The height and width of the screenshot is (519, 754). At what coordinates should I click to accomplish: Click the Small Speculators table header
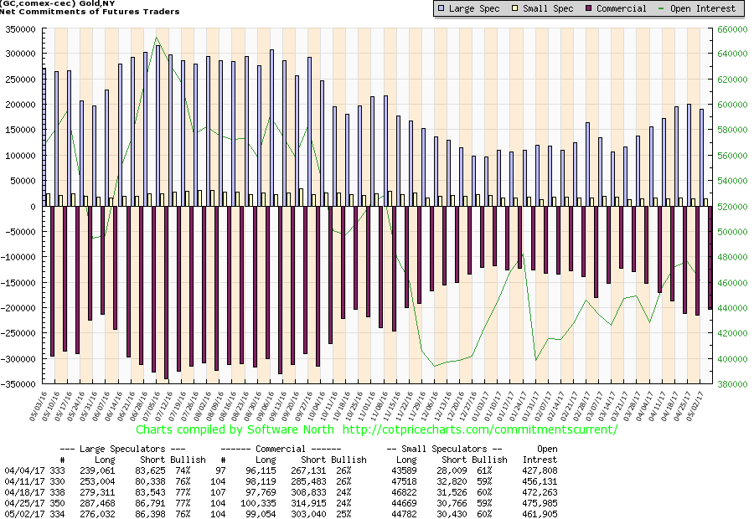point(444,449)
